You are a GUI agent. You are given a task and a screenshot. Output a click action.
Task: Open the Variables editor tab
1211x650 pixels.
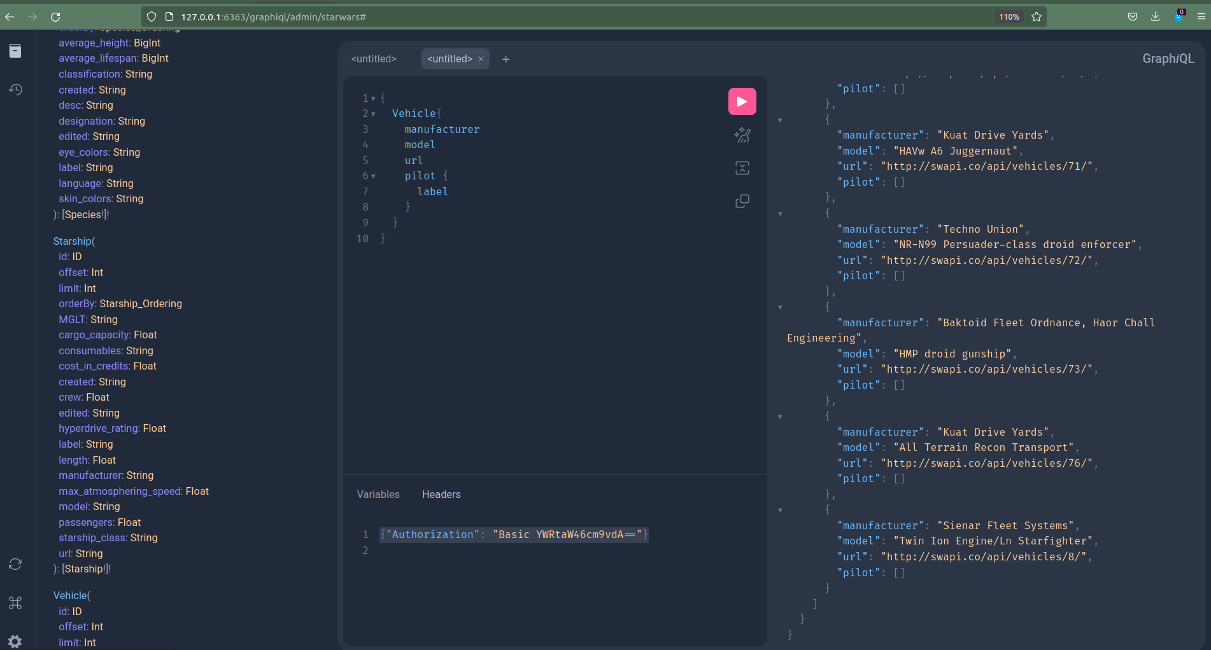point(378,494)
